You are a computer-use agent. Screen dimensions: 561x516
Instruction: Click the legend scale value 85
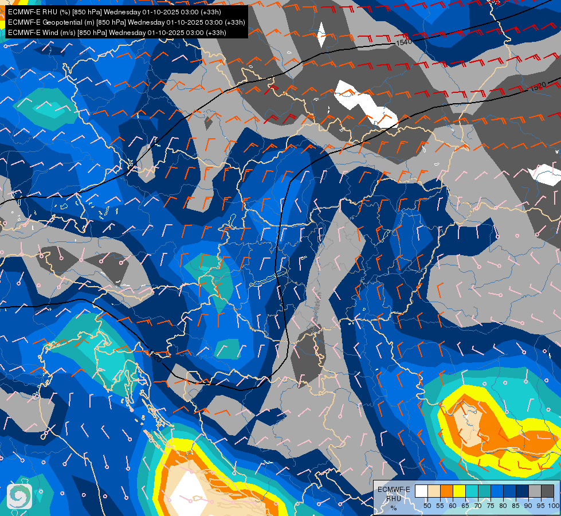[x=516, y=506]
